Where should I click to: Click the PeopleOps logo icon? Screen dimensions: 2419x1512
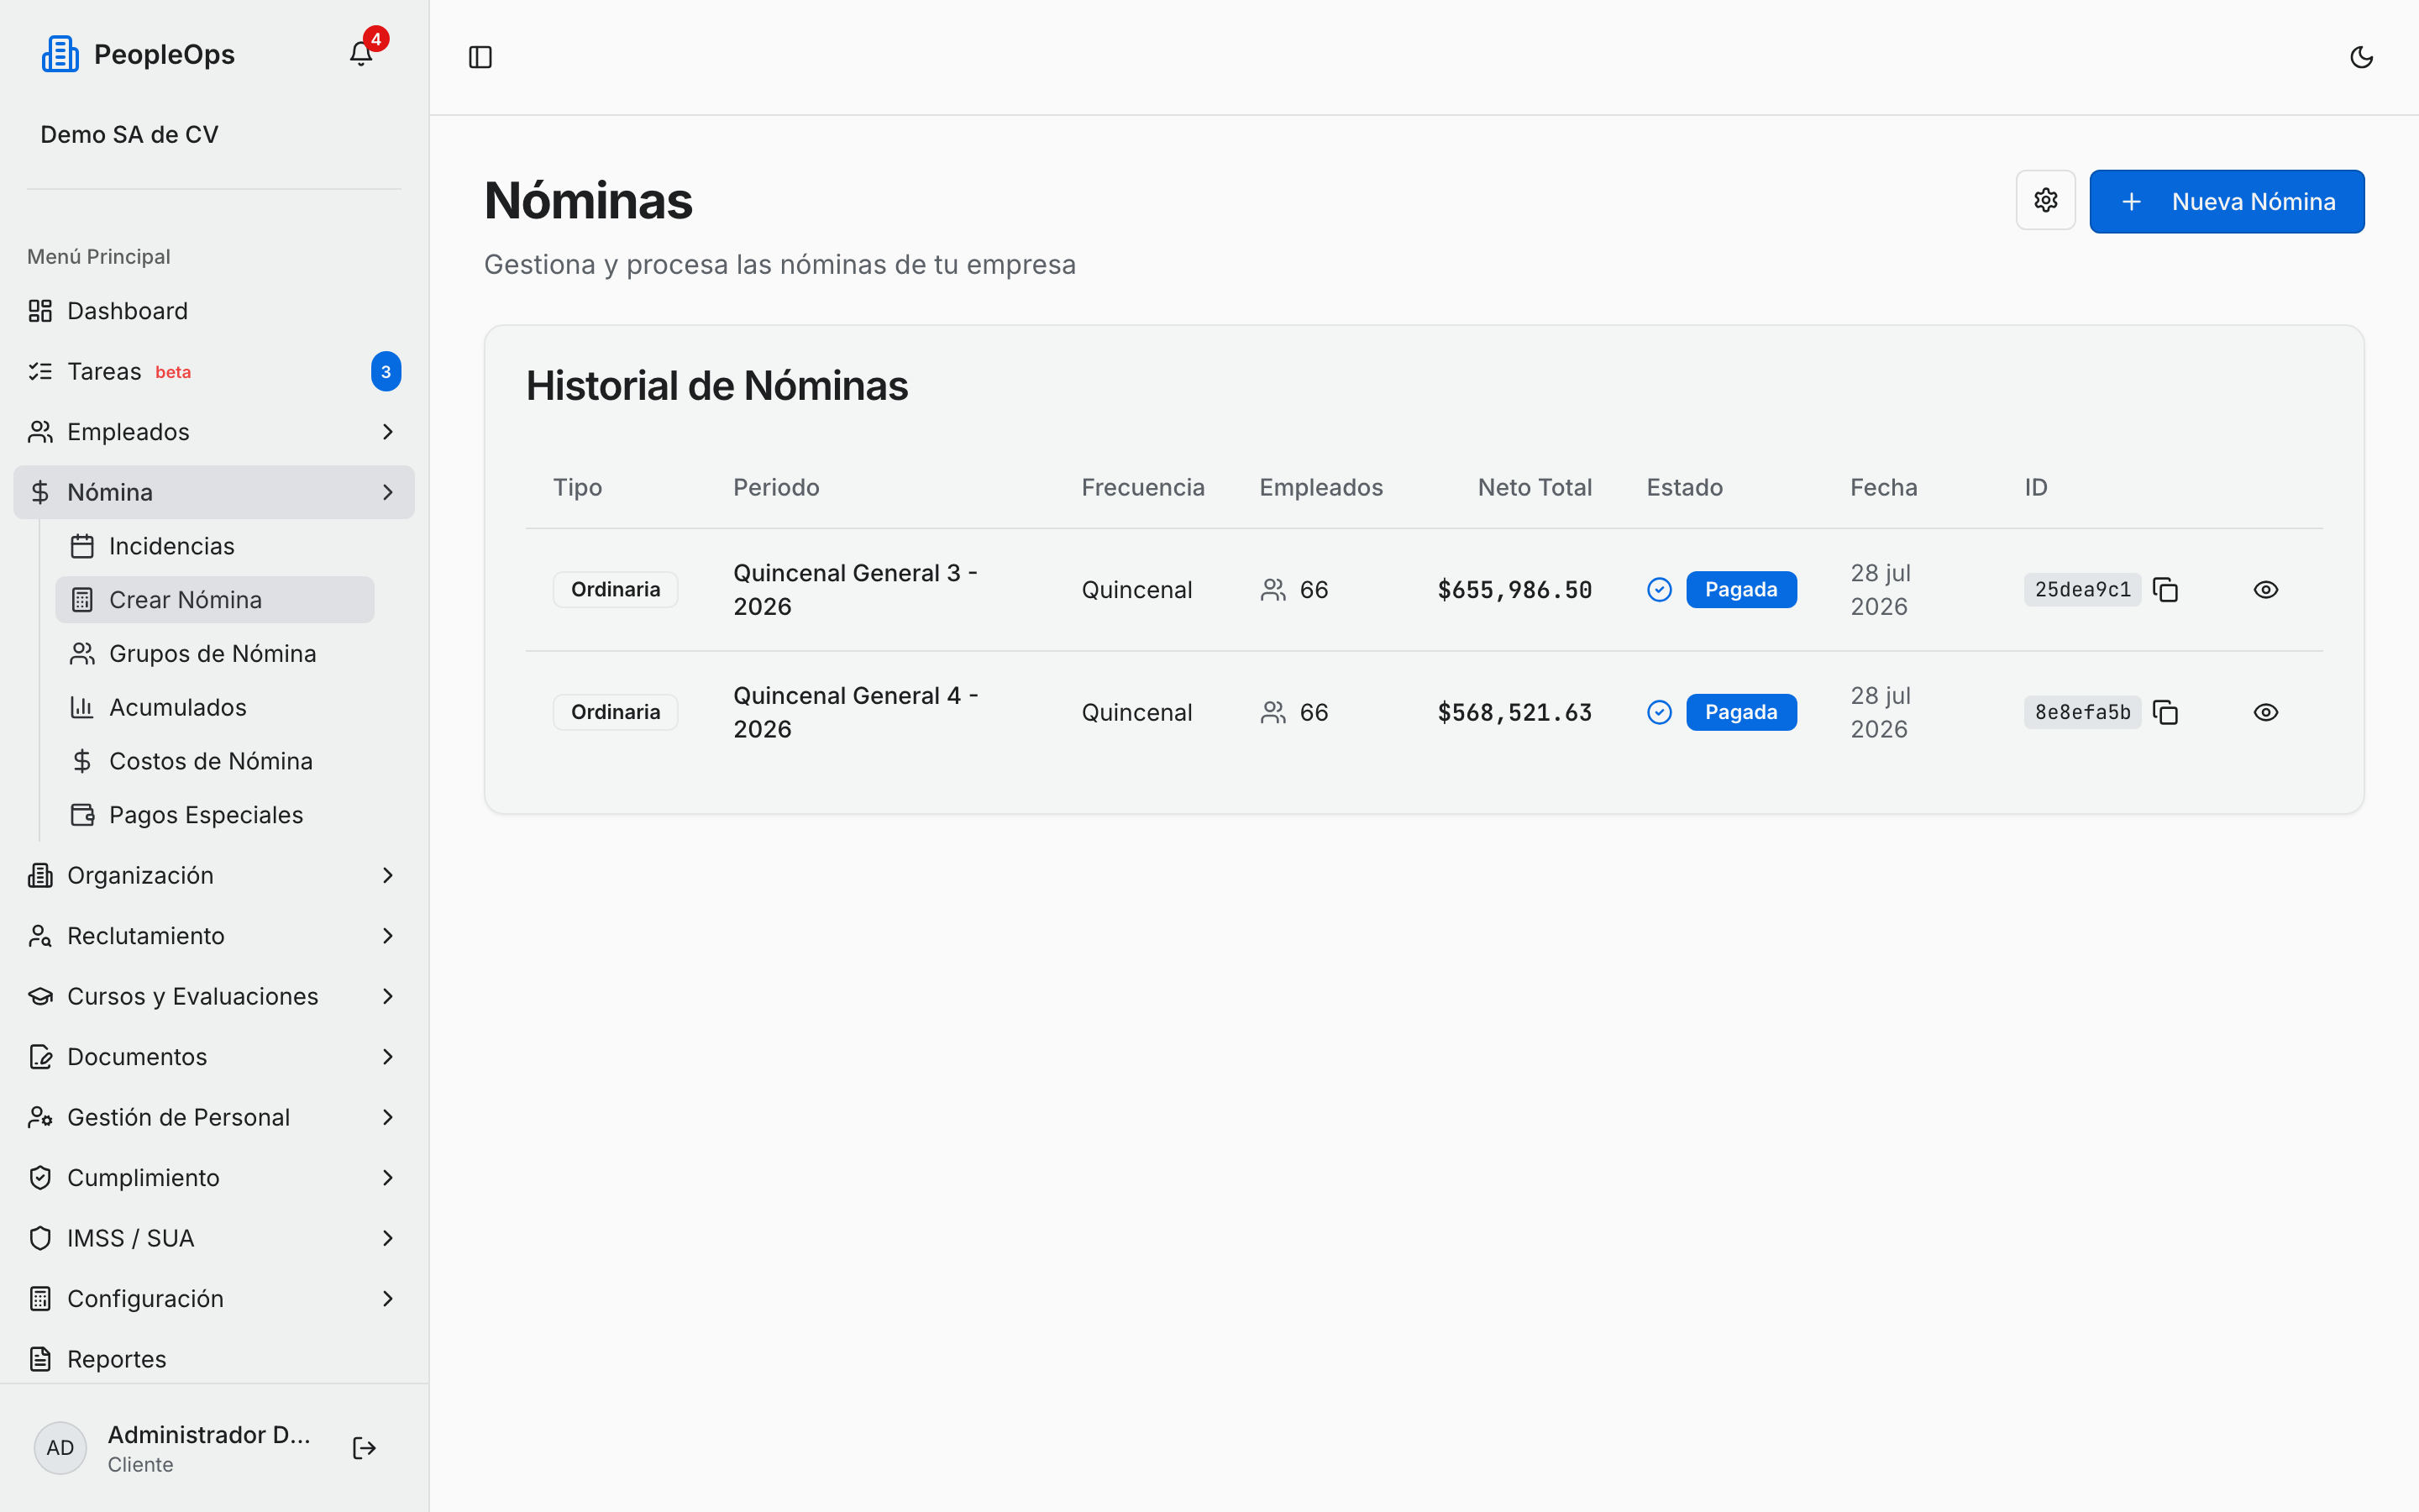[60, 54]
